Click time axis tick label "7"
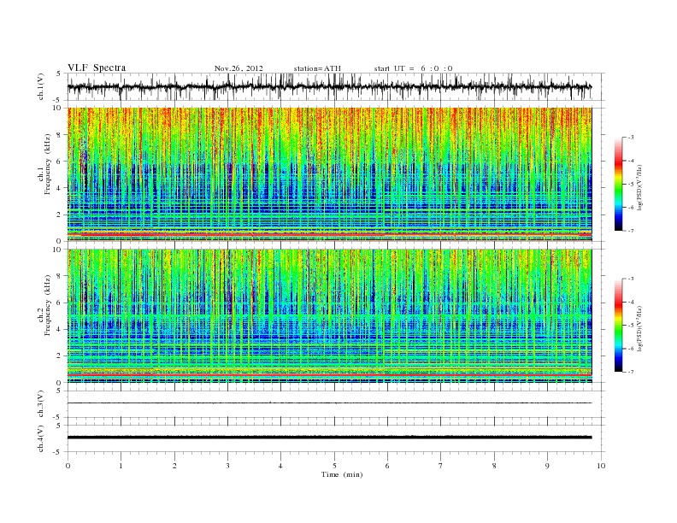Image resolution: width=677 pixels, height=523 pixels. 441,466
